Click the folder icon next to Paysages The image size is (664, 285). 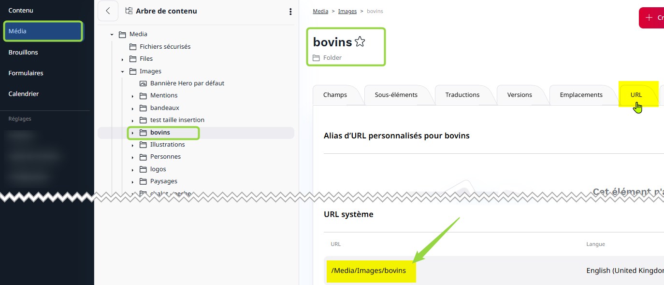(x=143, y=181)
